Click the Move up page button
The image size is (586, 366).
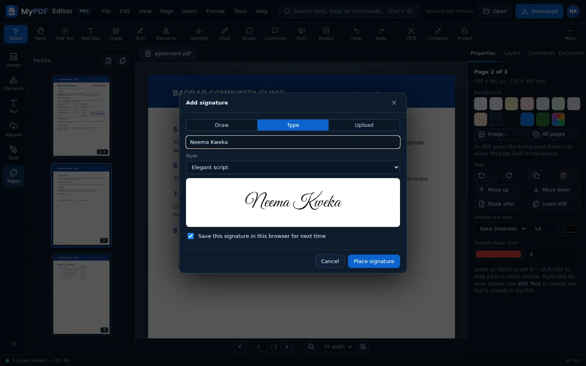click(500, 190)
